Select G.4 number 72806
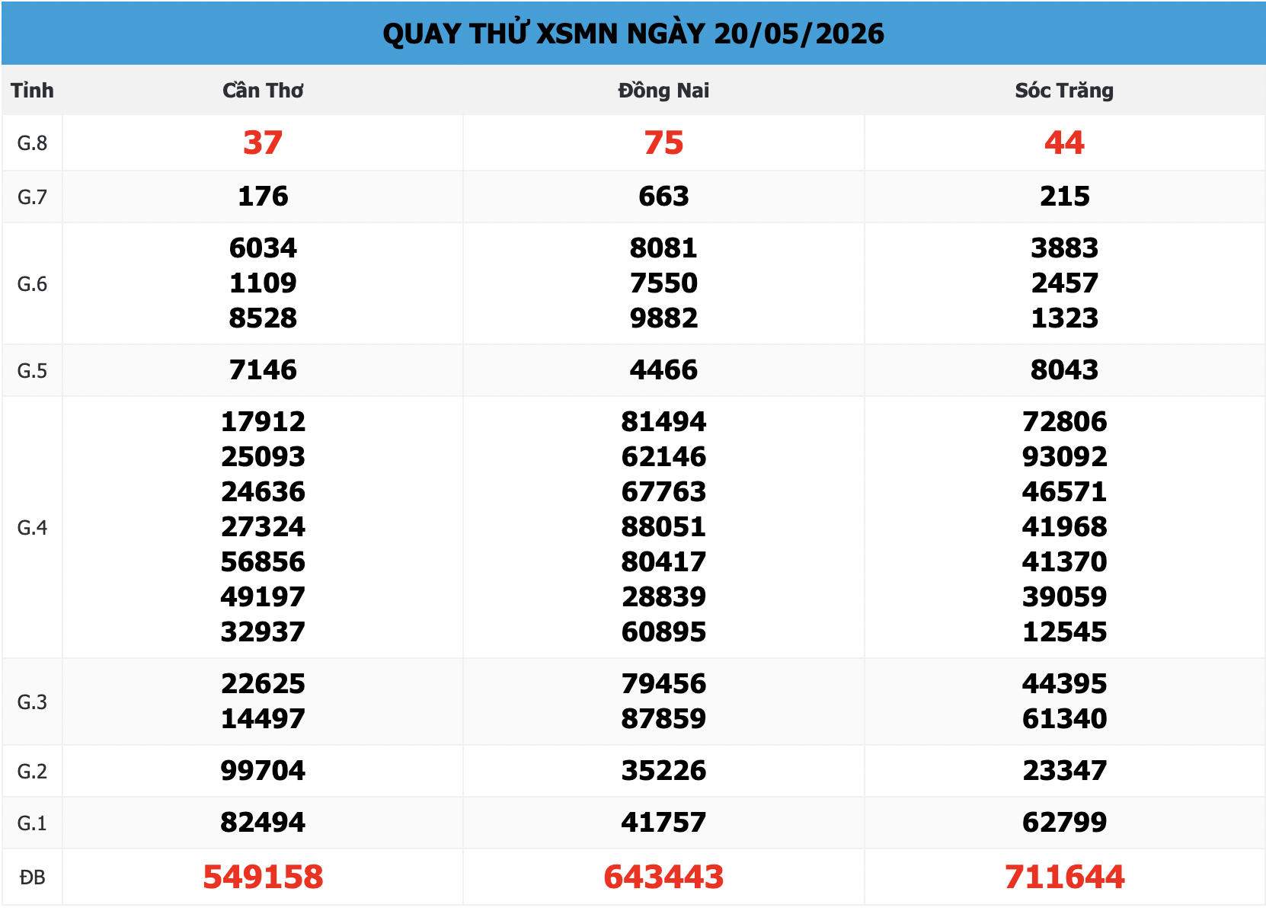1266x911 pixels. pyautogui.click(x=1064, y=422)
